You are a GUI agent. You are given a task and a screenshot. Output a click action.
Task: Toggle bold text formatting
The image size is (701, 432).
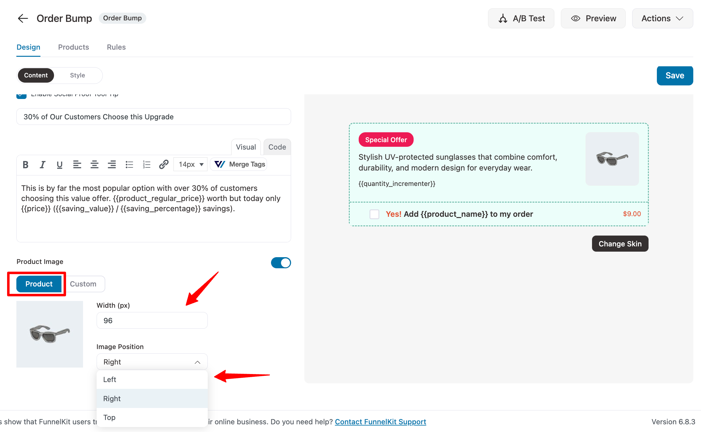point(26,165)
